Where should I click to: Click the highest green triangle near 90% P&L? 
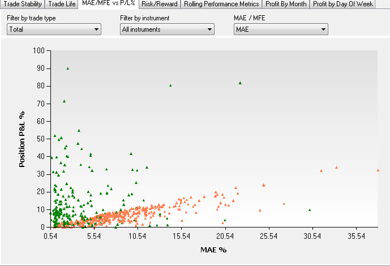point(68,68)
